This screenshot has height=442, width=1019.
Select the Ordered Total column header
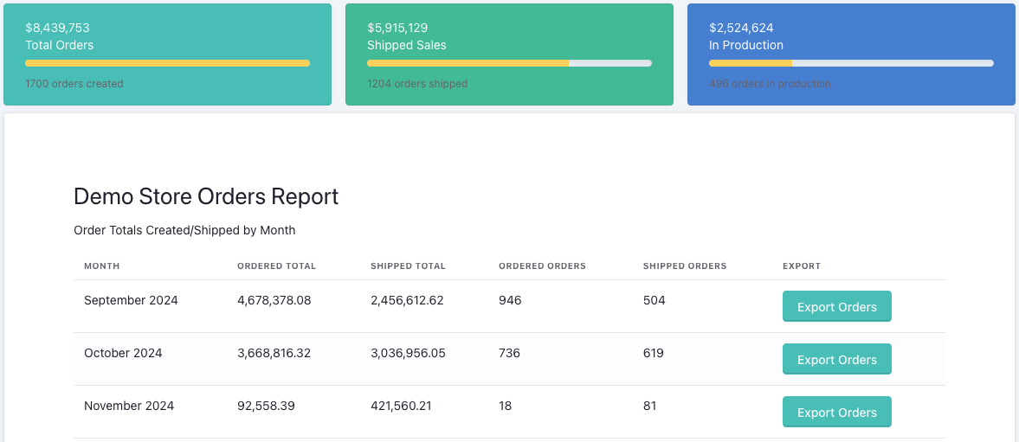[276, 266]
